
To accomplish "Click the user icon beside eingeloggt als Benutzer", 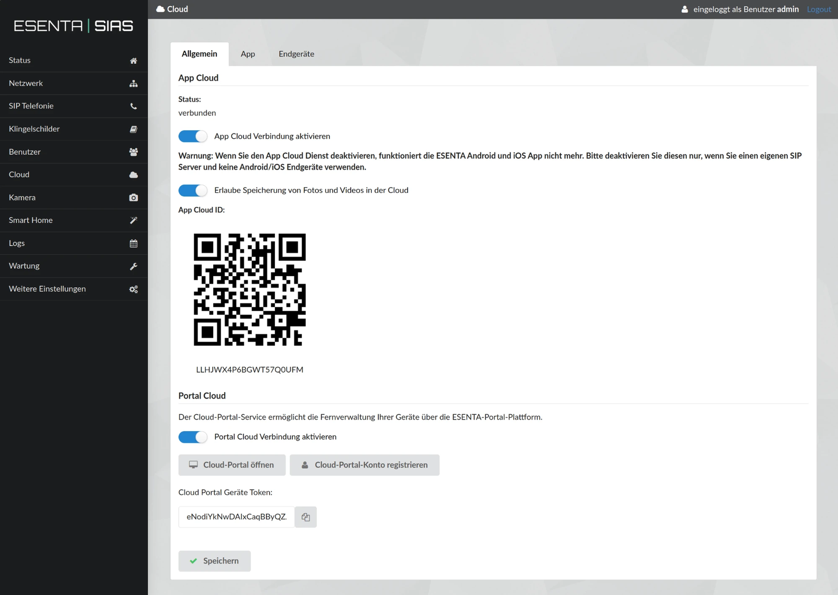I will (685, 9).
